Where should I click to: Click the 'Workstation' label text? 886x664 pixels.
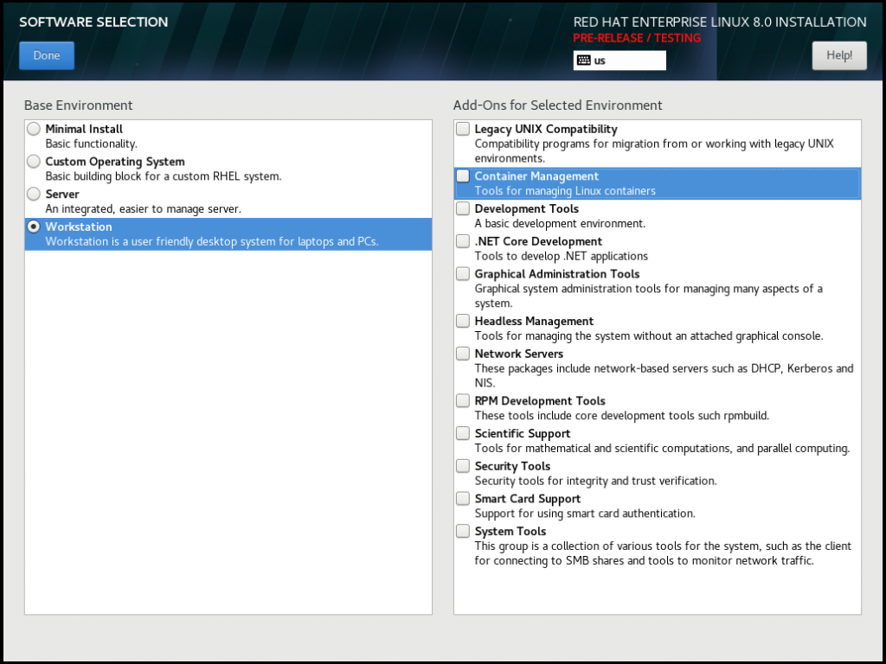click(79, 227)
